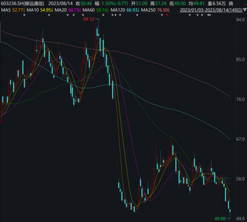Click the red flag marker on timeline
The width and height of the screenshot is (247, 222).
click(167, 15)
